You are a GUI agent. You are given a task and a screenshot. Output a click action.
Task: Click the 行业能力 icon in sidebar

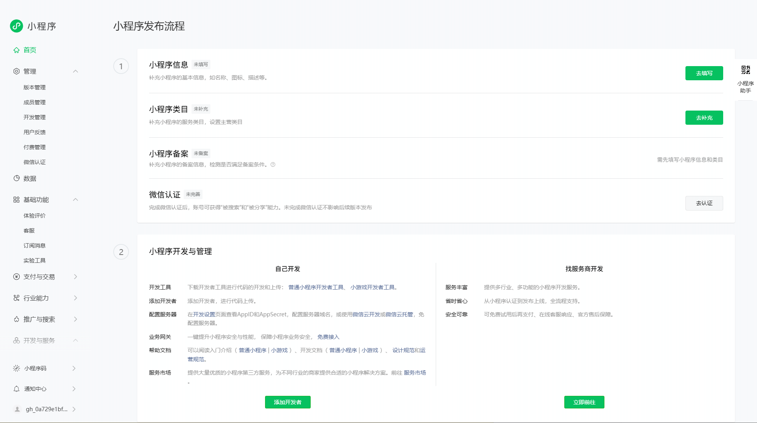17,298
